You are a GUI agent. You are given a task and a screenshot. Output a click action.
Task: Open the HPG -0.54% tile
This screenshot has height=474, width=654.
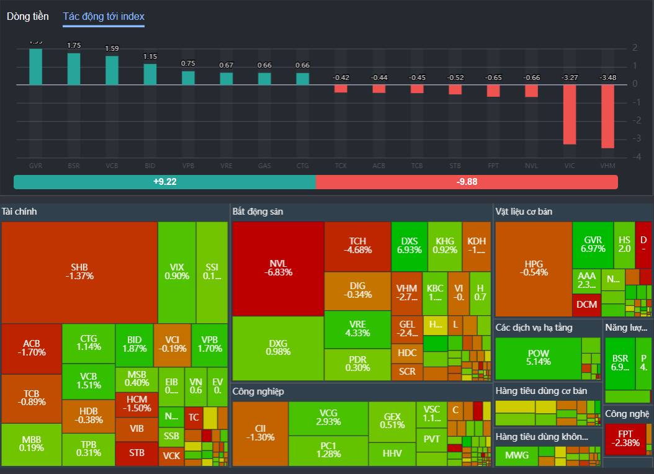[534, 269]
